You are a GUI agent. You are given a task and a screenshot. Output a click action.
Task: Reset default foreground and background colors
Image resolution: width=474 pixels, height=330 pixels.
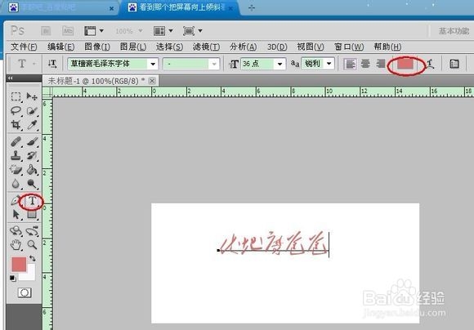(13, 279)
